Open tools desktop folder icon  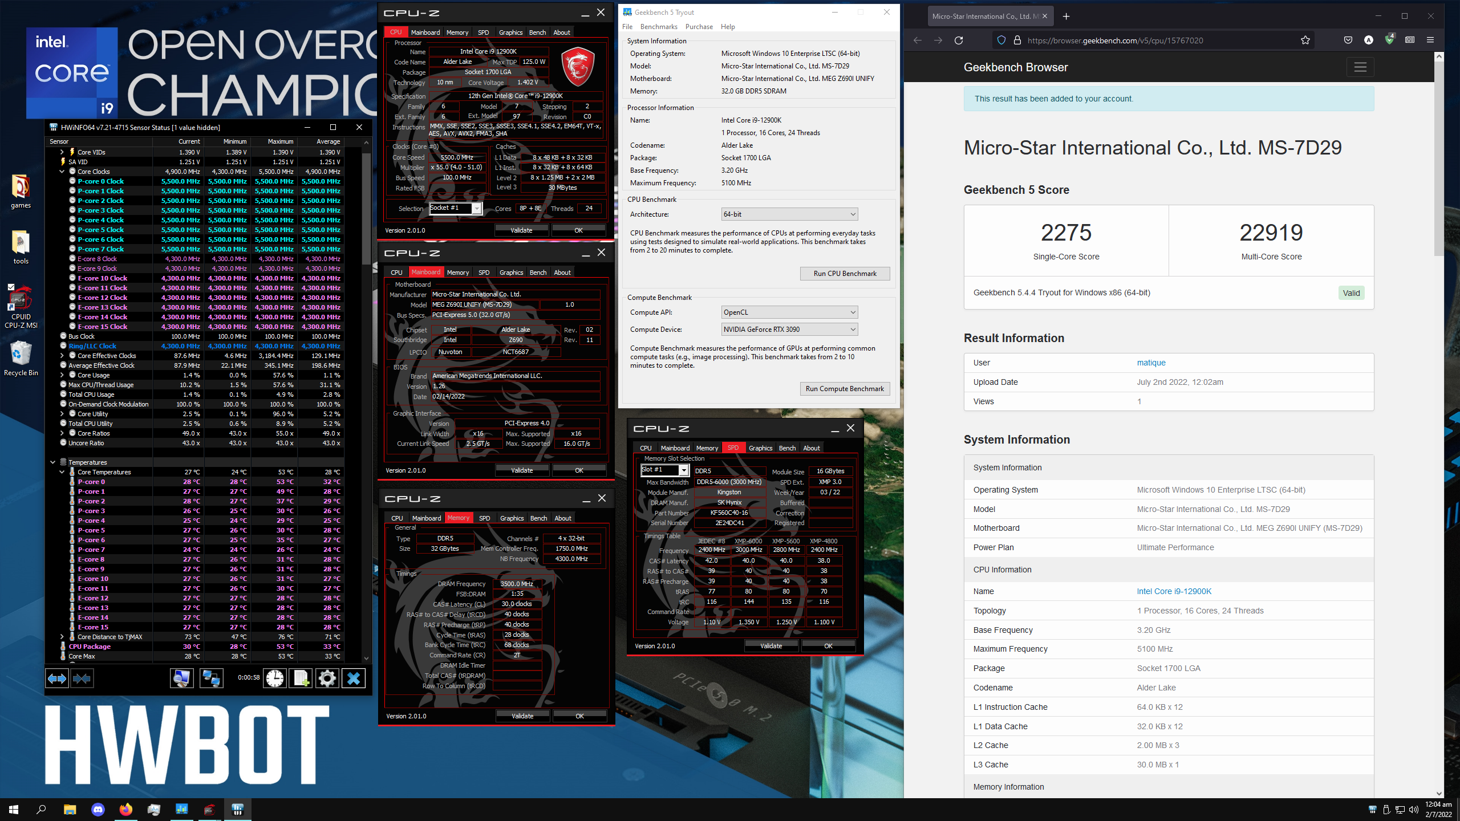click(21, 247)
